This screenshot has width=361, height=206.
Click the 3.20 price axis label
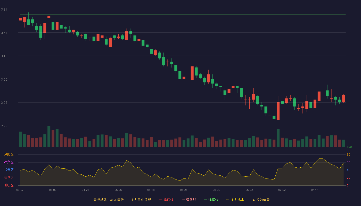point(4,80)
